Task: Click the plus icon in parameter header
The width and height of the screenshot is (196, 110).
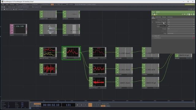Action: (191, 14)
